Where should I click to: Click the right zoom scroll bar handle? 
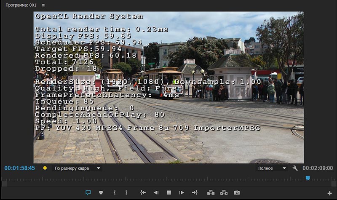(x=334, y=184)
